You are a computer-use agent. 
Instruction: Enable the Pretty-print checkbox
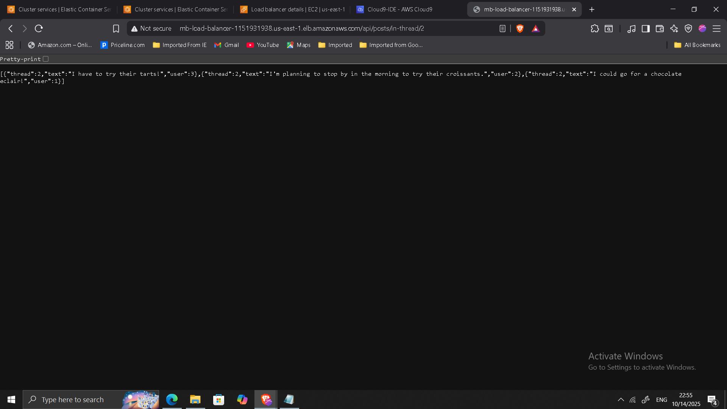point(45,59)
